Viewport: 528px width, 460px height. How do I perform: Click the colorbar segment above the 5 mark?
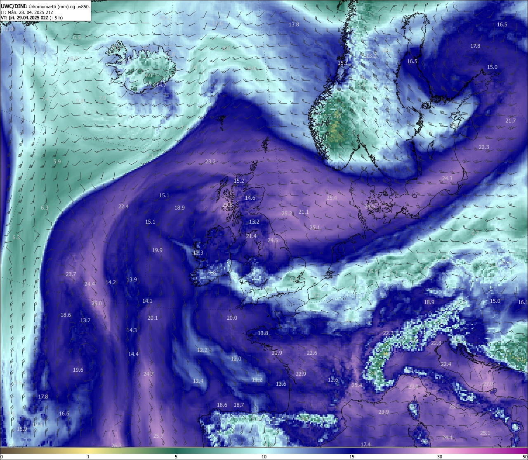[176, 451]
